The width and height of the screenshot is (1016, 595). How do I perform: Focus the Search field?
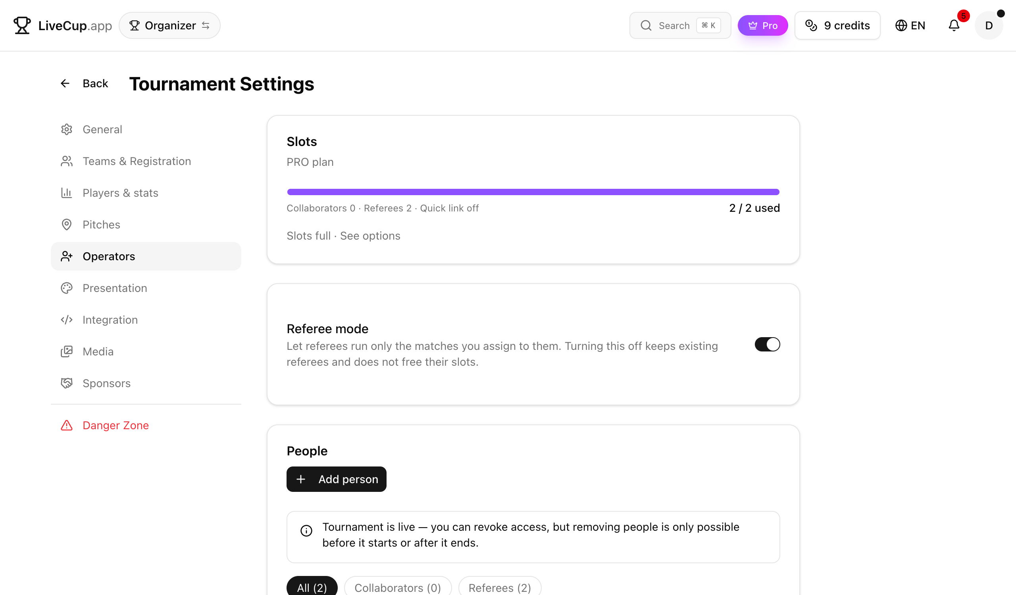tap(680, 25)
